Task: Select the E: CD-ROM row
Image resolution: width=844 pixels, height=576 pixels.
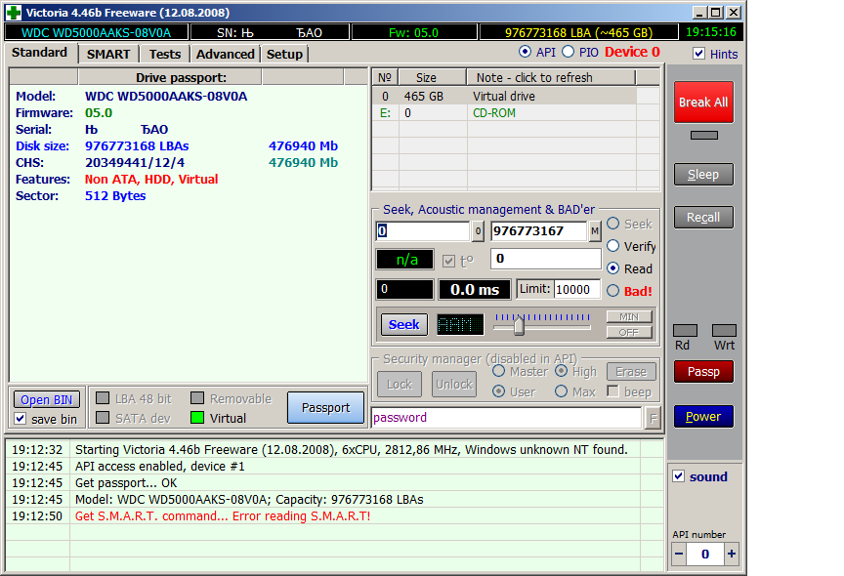Action: pos(515,113)
